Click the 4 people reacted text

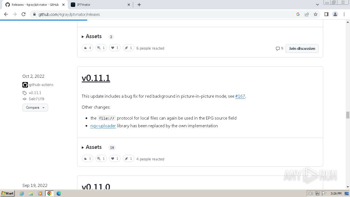(150, 159)
